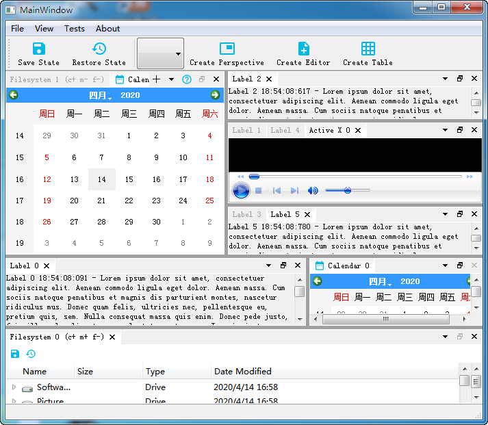The width and height of the screenshot is (488, 425).
Task: Open the perspective combo box in toolbar
Action: pyautogui.click(x=160, y=53)
